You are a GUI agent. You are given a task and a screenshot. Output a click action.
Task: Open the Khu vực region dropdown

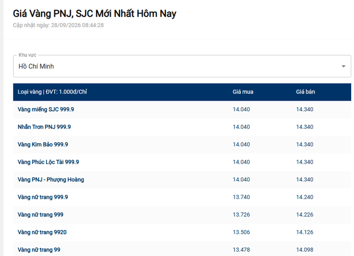pos(182,66)
